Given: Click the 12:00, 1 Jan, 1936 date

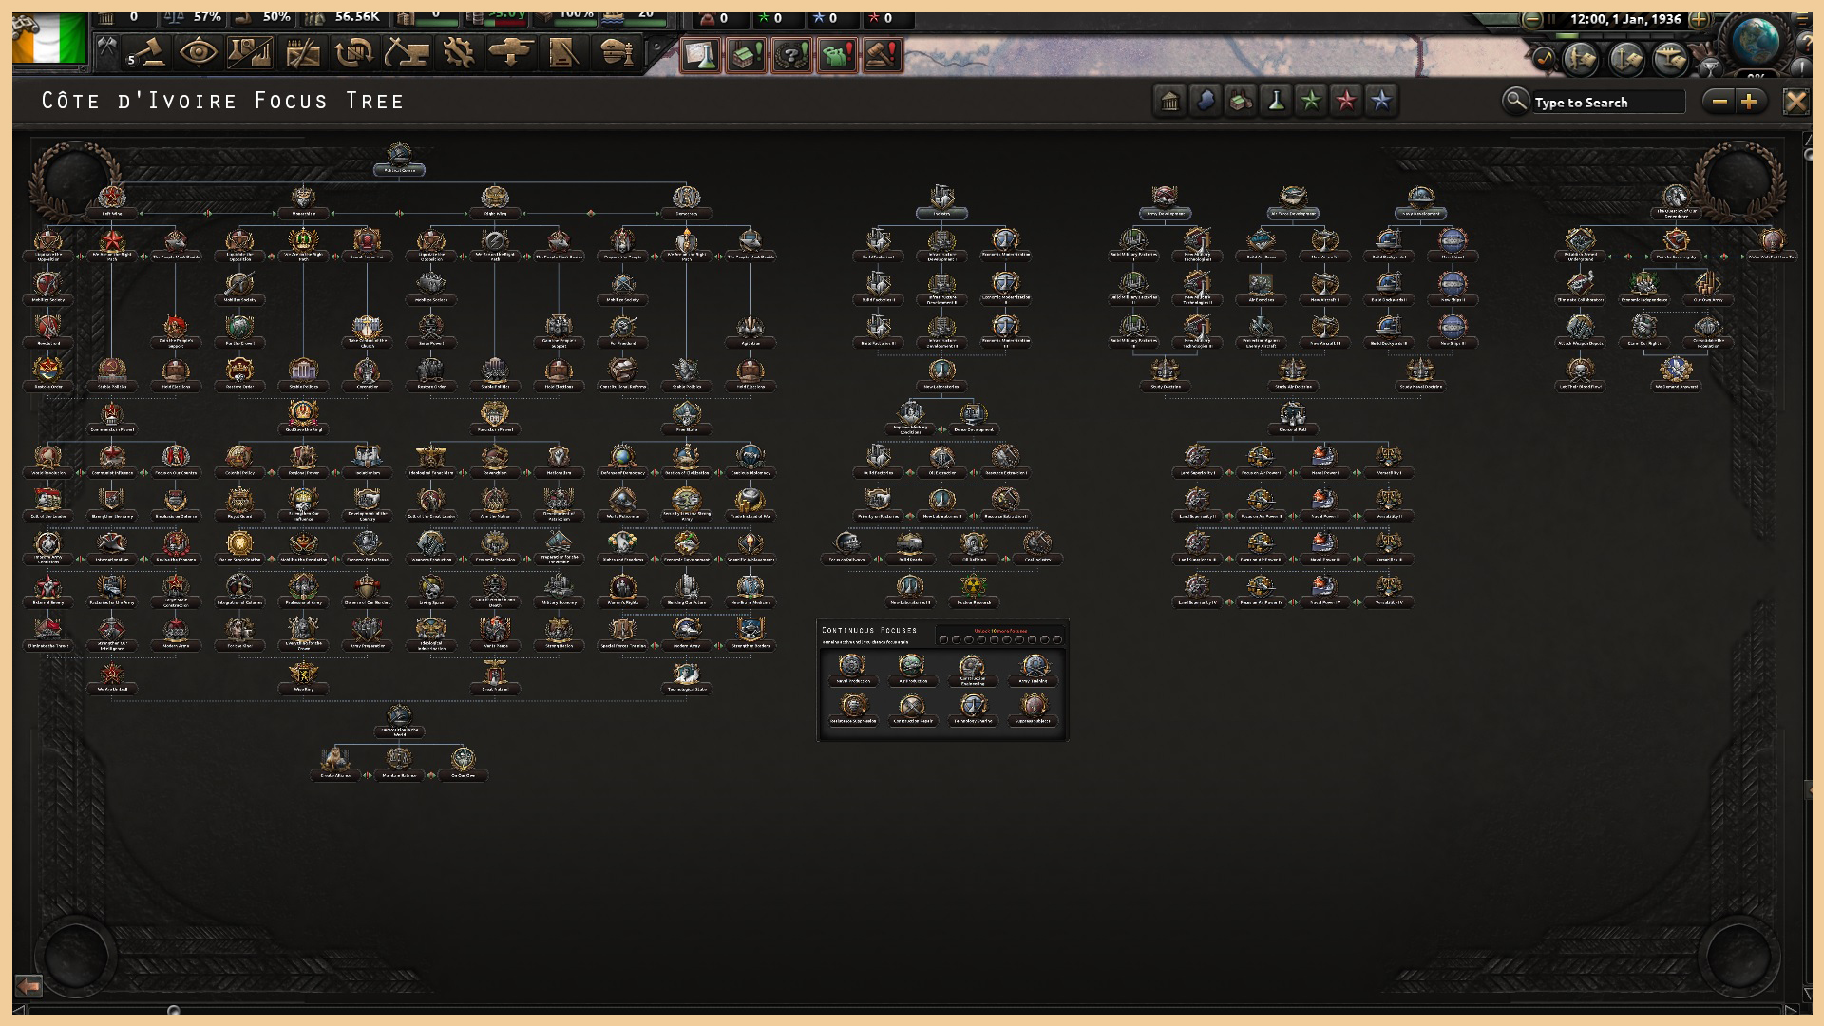Looking at the screenshot, I should click(1625, 19).
